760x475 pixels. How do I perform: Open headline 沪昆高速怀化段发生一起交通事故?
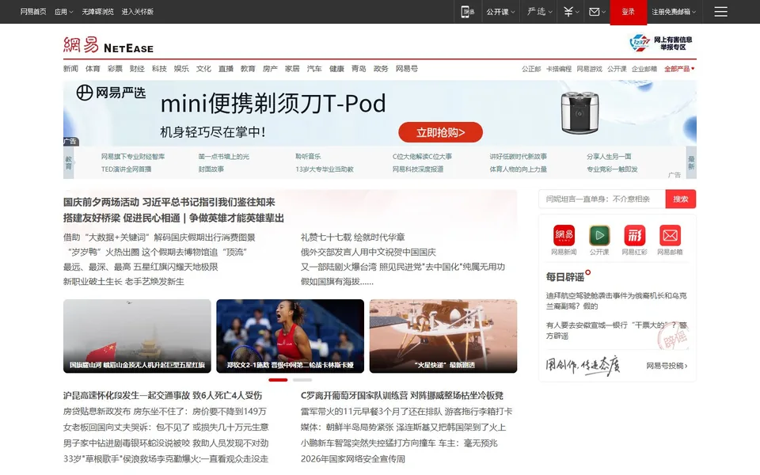pos(162,396)
